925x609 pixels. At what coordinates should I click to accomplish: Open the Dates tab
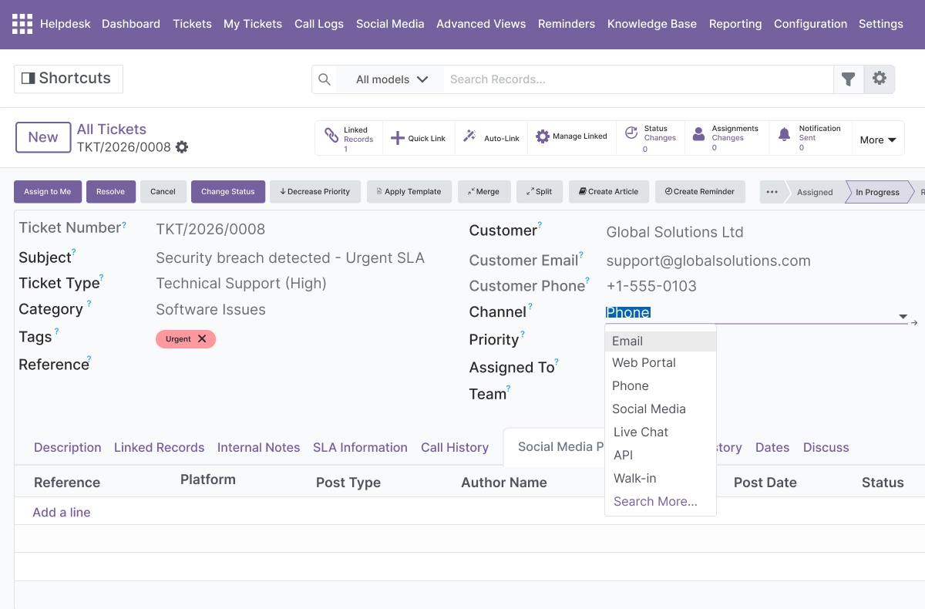[x=772, y=447]
